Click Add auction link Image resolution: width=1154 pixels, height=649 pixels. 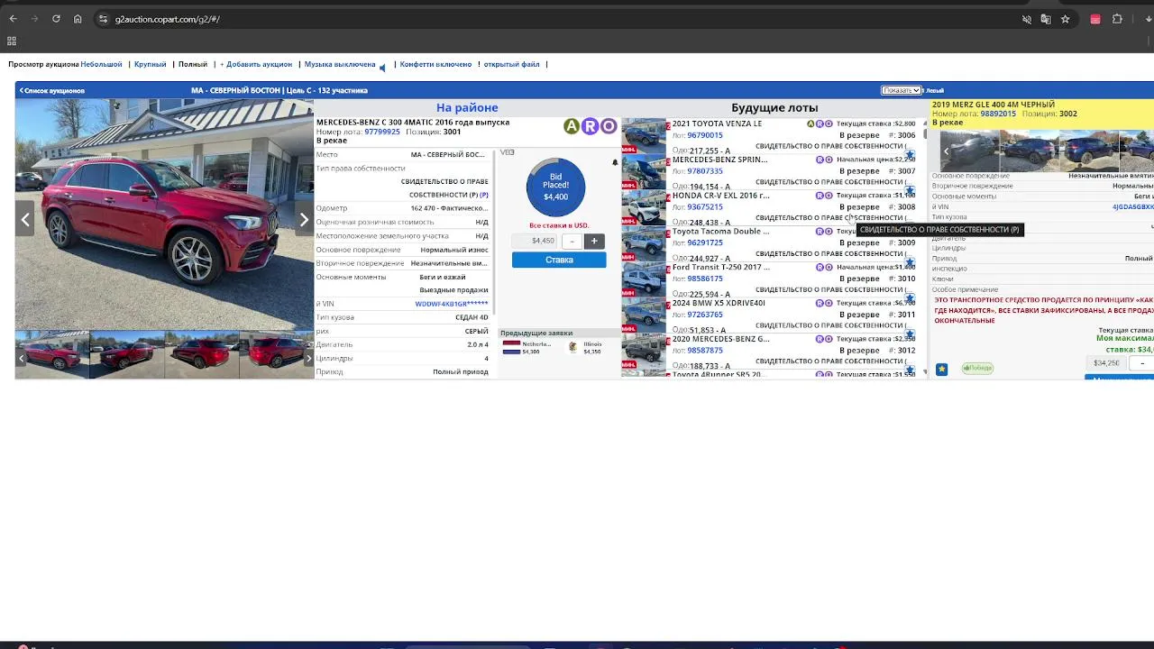(x=256, y=64)
